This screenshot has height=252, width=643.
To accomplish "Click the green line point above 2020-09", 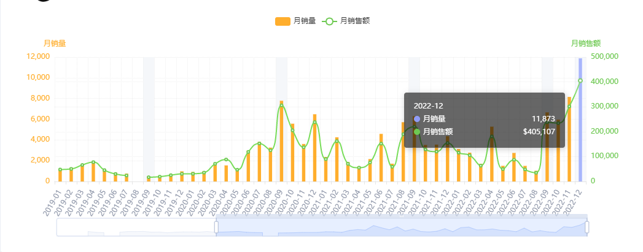I will coord(281,105).
